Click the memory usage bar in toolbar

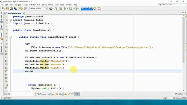point(87,8)
